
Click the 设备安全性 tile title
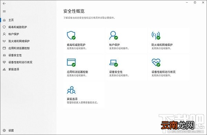tap(116, 72)
